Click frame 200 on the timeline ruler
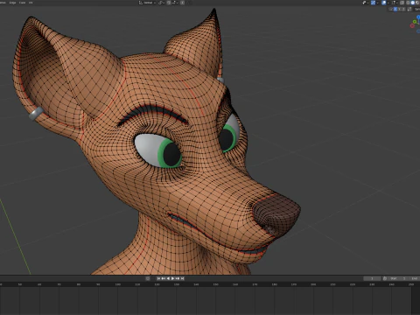This screenshot has width=420, height=315. [x=313, y=284]
